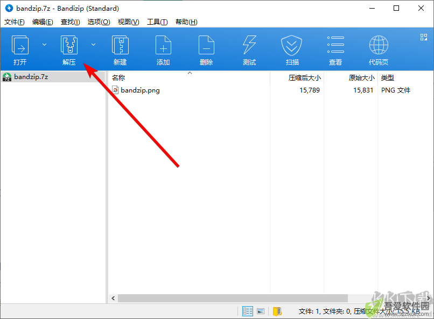Viewport: 434px width, 319px height.
Task: Click the toolbar grid customize icon
Action: click(x=423, y=37)
